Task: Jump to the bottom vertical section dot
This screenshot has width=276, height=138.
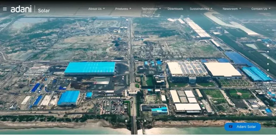Action: 268,70
